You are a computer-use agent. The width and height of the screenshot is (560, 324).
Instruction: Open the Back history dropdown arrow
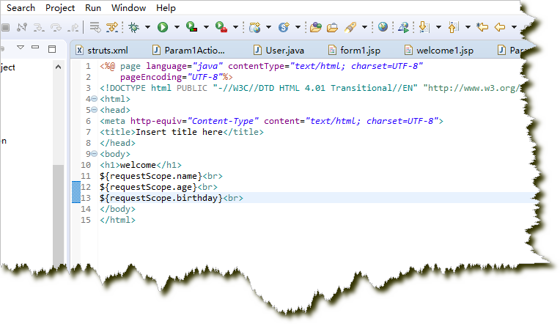point(514,27)
